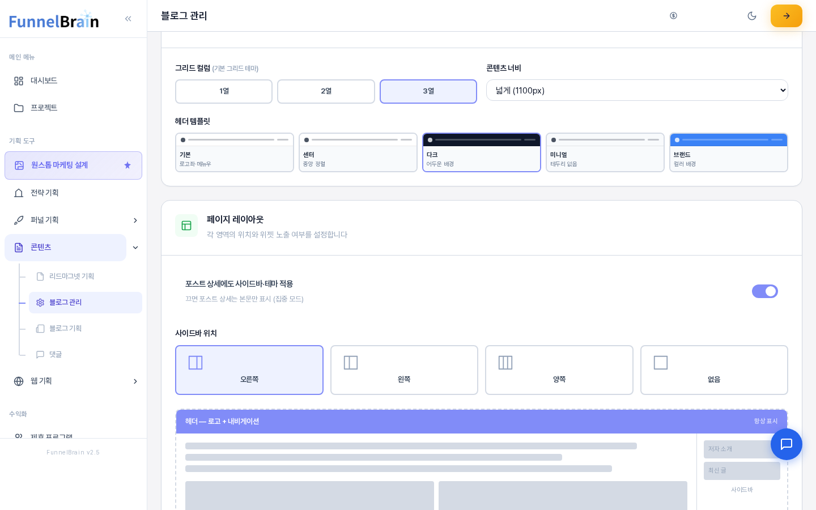Choose the 미니멀 header template

(605, 152)
